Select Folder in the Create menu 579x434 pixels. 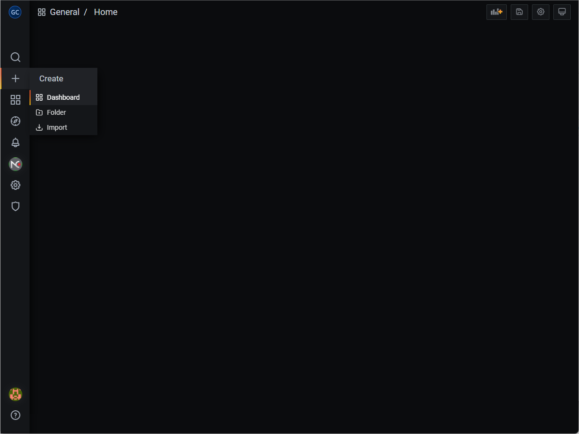63,112
